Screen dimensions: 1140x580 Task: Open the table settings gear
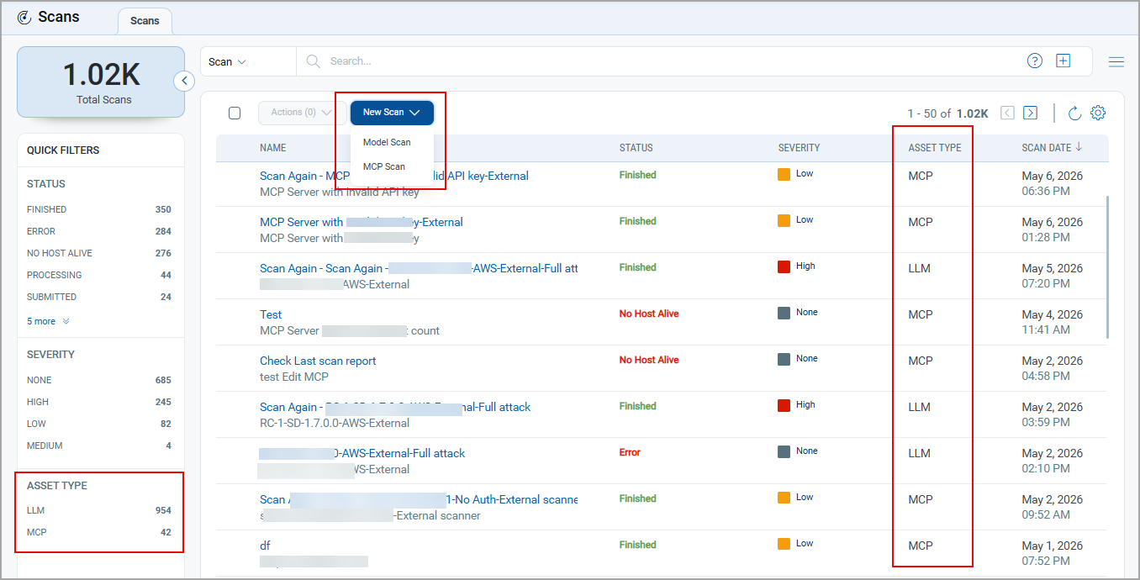point(1098,113)
